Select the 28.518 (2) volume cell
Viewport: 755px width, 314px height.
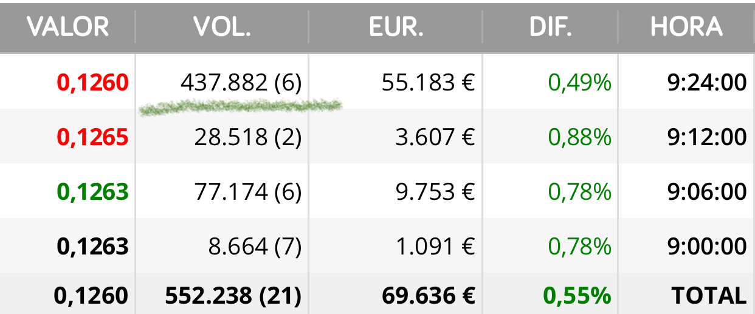click(248, 137)
